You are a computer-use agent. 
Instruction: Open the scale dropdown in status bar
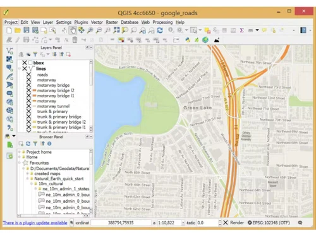183,222
